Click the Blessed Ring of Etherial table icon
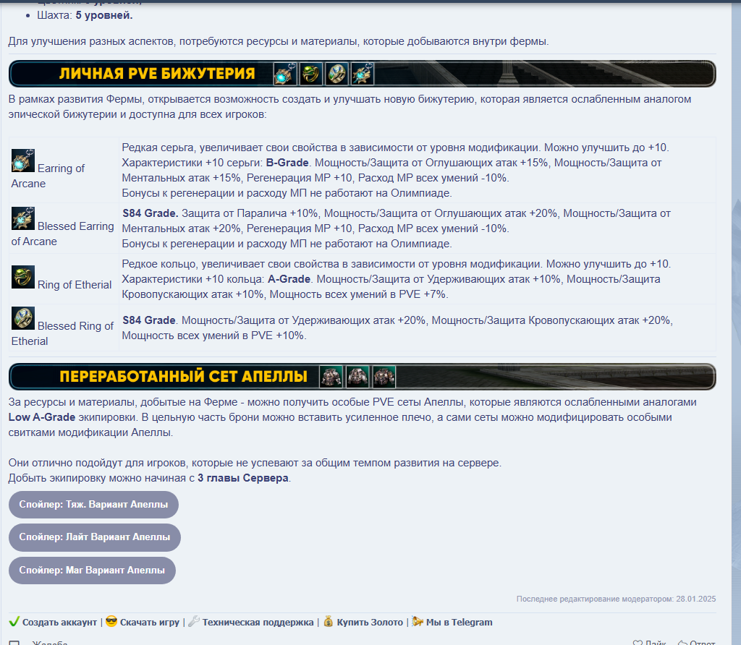Screen dimensions: 741x645 pyautogui.click(x=23, y=318)
